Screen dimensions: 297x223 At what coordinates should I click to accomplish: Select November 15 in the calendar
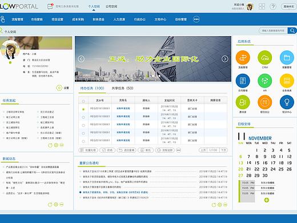point(257,163)
